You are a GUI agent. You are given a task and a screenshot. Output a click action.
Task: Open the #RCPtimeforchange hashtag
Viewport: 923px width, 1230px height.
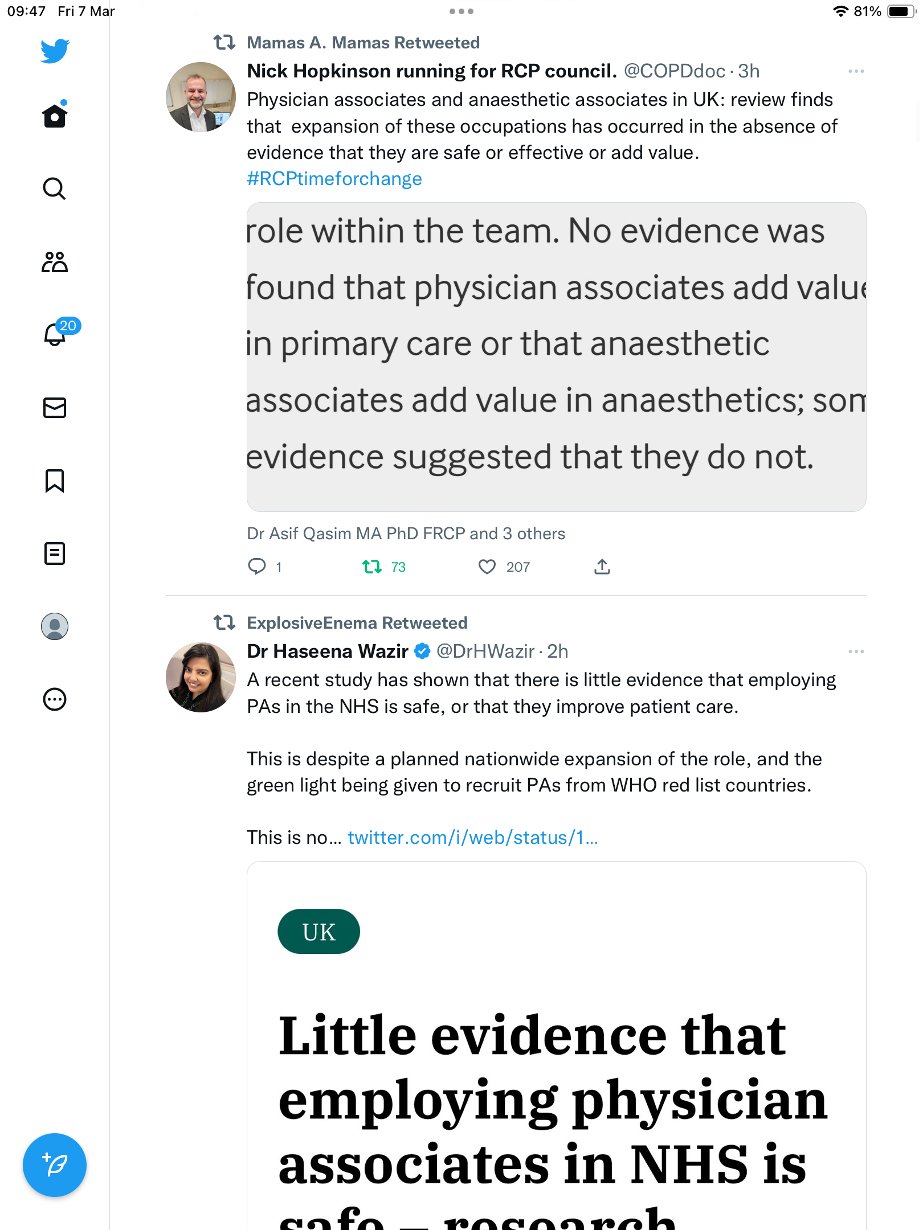334,179
